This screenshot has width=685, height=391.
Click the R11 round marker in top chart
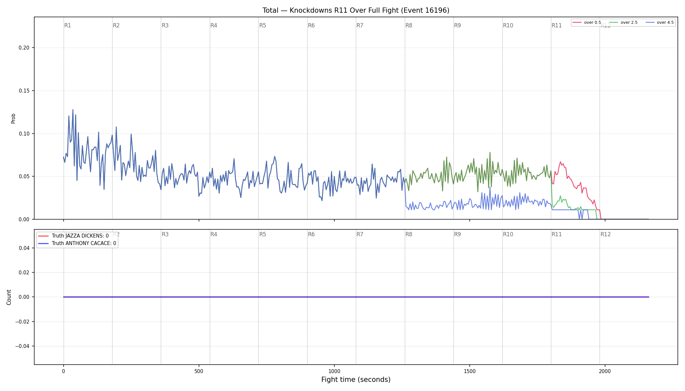tap(557, 25)
